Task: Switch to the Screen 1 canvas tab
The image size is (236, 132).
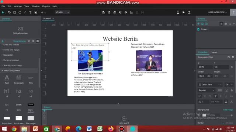Action: pyautogui.click(x=47, y=19)
